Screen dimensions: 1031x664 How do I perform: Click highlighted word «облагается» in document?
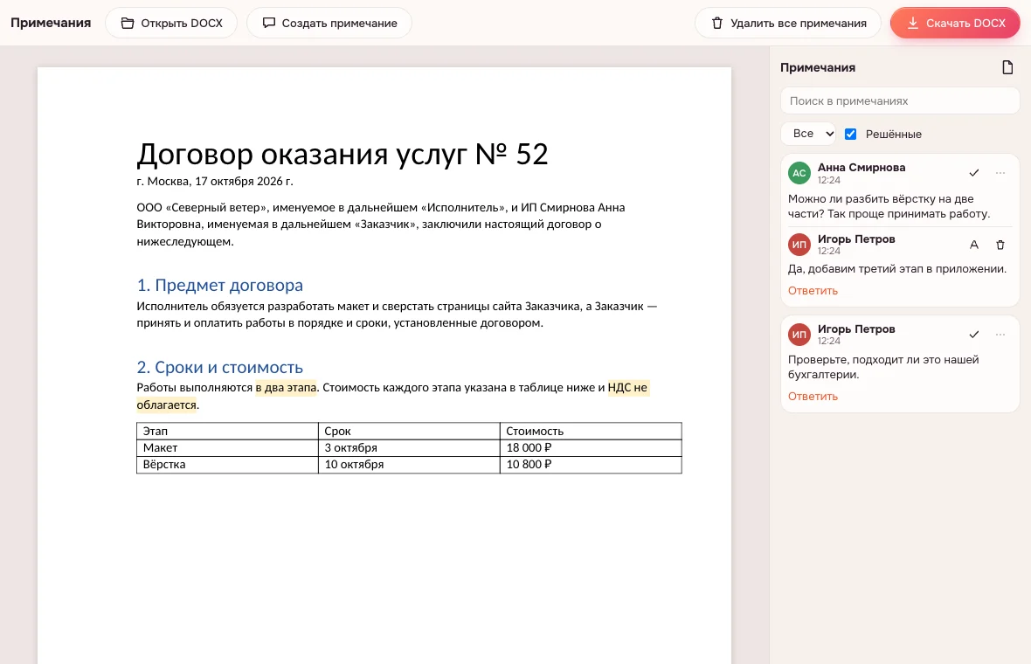pyautogui.click(x=166, y=405)
